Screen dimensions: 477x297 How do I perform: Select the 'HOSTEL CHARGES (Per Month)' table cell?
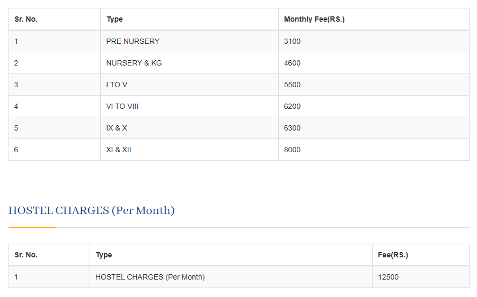150,277
